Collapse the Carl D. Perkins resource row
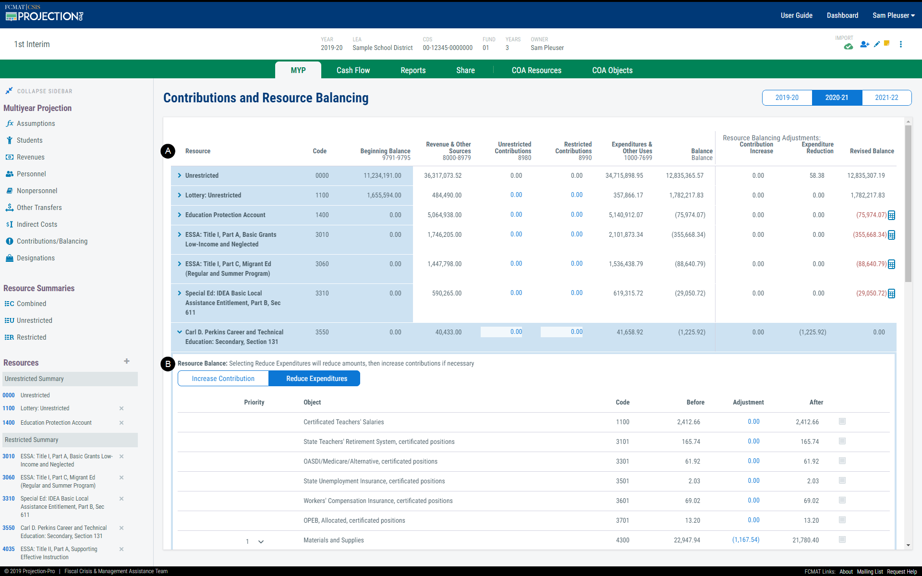The image size is (922, 576). click(x=180, y=332)
